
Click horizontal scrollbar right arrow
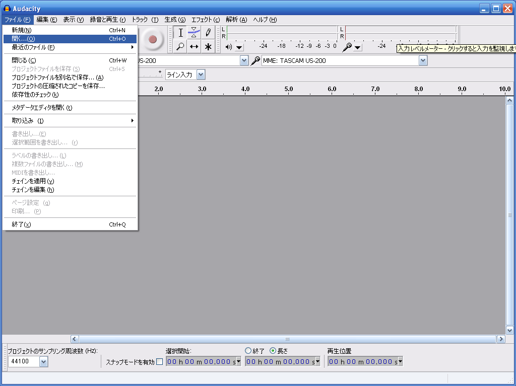pyautogui.click(x=501, y=339)
